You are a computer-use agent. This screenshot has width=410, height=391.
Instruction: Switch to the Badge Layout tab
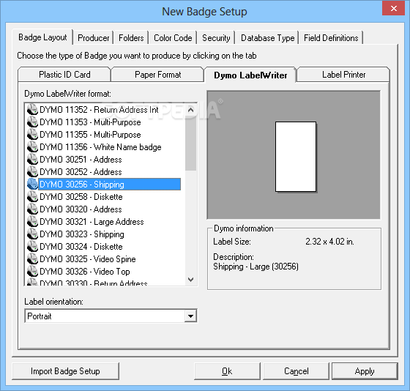[42, 37]
